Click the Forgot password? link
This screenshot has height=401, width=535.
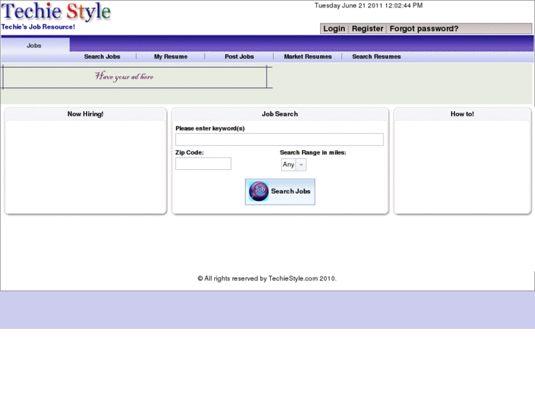(x=424, y=29)
